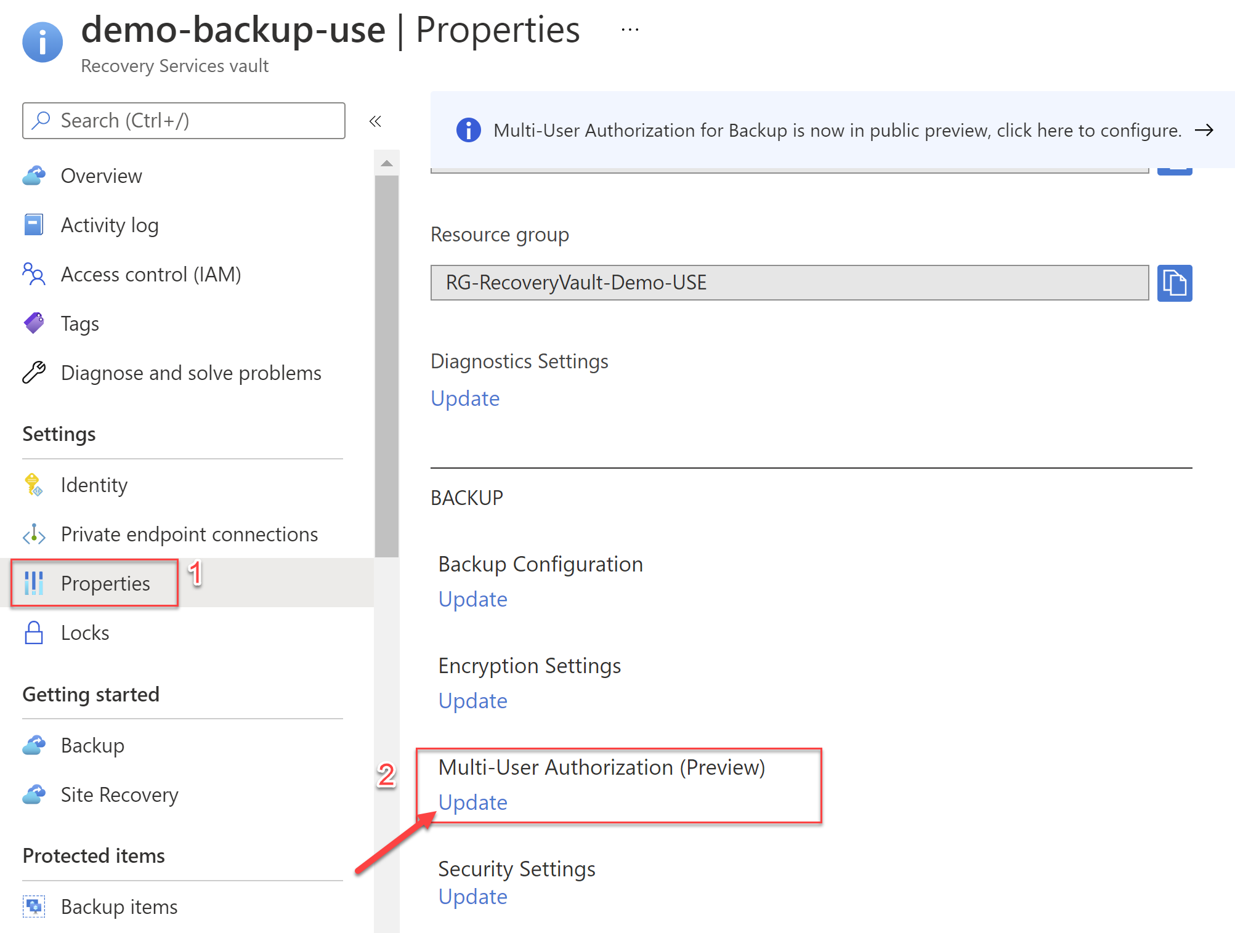The width and height of the screenshot is (1235, 933).
Task: Click Update under Encryption Settings
Action: point(473,701)
